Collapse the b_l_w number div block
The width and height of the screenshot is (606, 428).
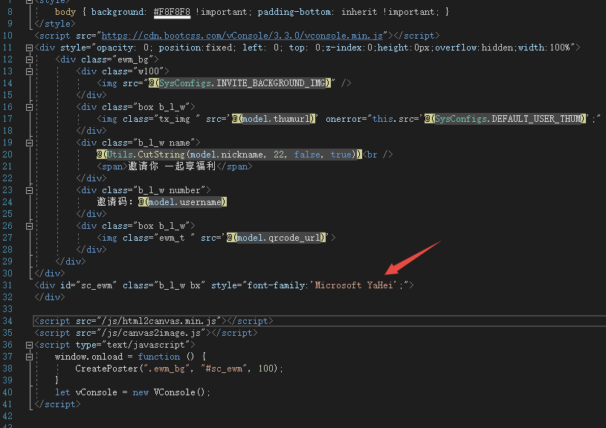click(29, 190)
